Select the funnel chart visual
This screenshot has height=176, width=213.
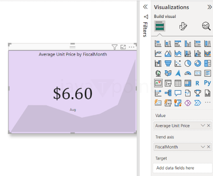168,63
